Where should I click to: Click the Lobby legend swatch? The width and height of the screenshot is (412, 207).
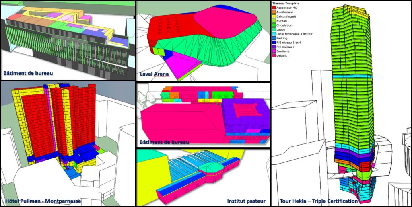click(274, 30)
